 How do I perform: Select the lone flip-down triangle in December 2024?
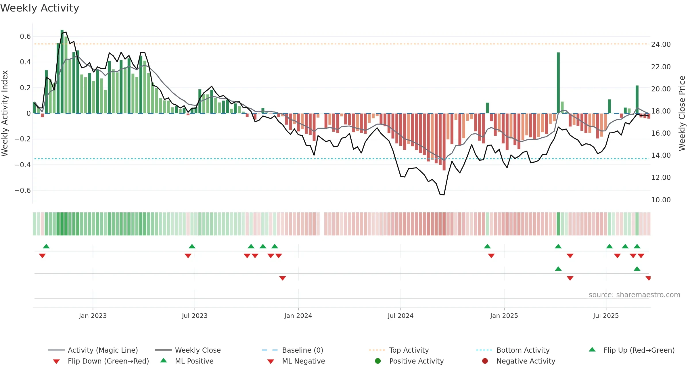click(491, 256)
